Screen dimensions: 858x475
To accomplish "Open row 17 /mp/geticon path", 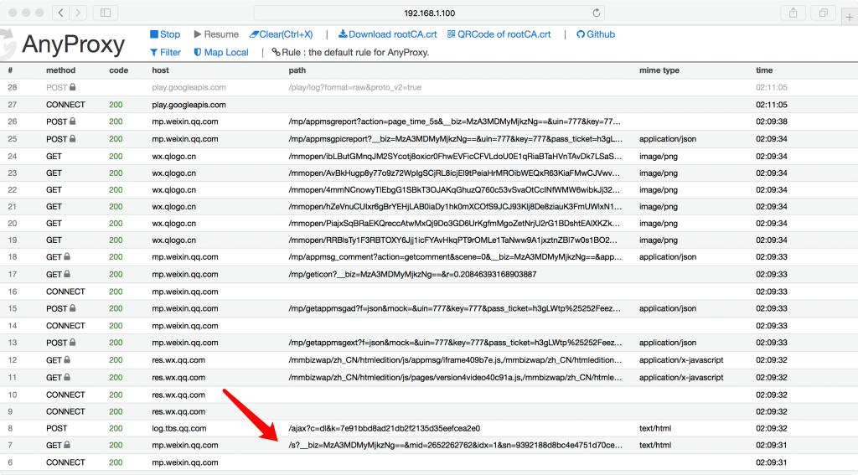I will click(x=412, y=274).
